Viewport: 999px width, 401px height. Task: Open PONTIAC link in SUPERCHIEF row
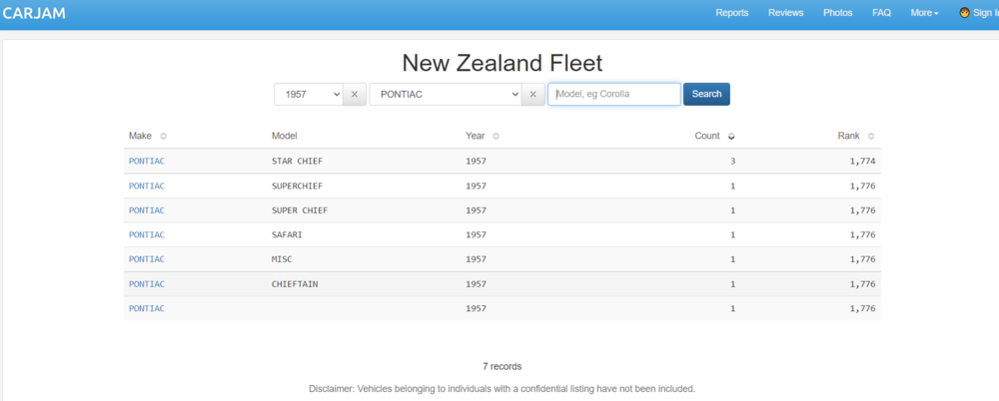pyautogui.click(x=147, y=186)
